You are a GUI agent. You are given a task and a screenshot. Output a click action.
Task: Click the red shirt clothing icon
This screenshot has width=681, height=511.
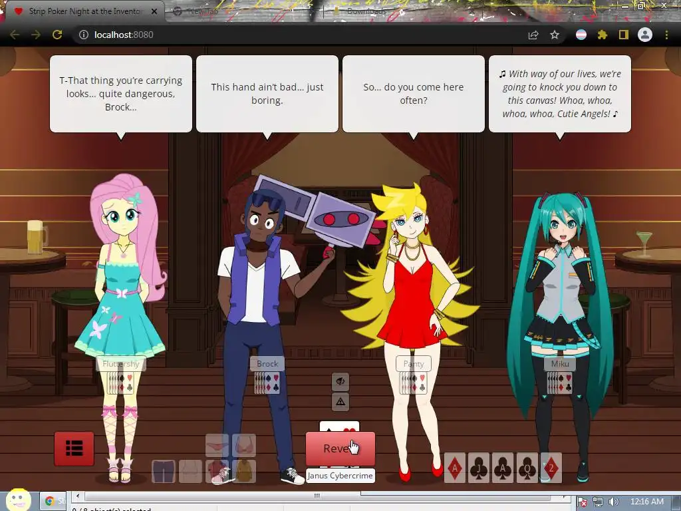(217, 472)
